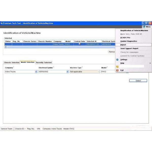Click the Chassis Number column header

[45, 41]
